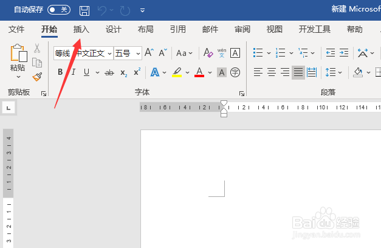The image size is (381, 248).
Task: Expand the Paste options arrow below 粘贴
Action: click(18, 77)
